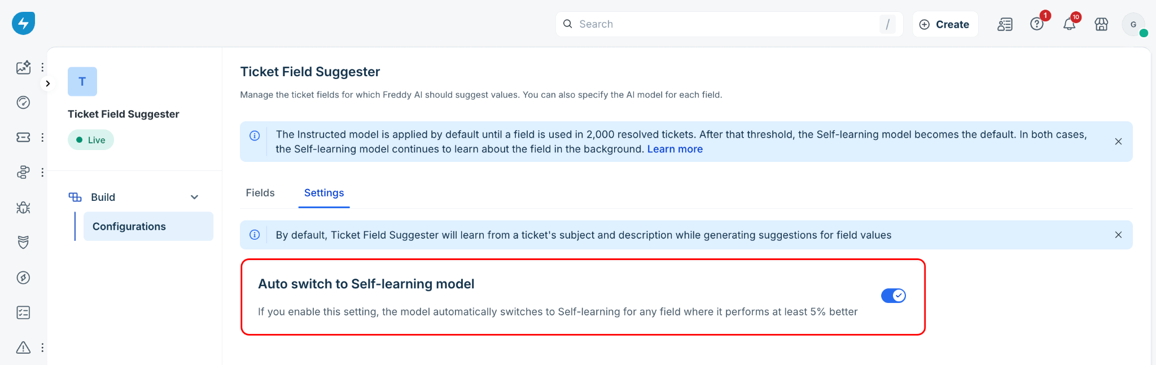
Task: Click the blue T app tile
Action: [82, 82]
